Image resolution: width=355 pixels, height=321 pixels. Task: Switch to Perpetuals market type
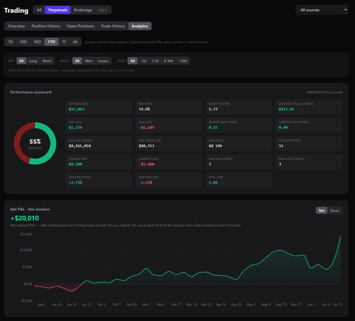(x=58, y=10)
